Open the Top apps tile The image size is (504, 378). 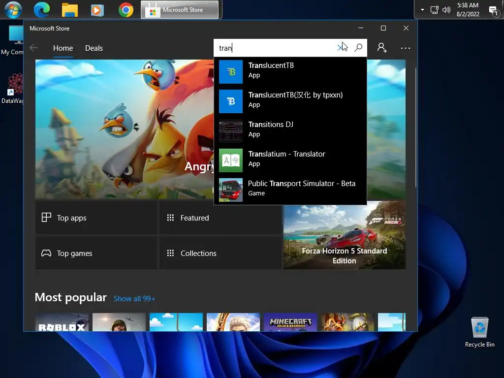click(x=96, y=218)
